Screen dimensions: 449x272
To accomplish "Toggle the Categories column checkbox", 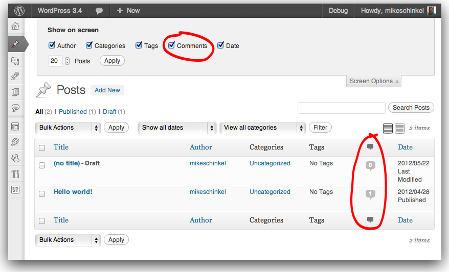I will point(89,45).
